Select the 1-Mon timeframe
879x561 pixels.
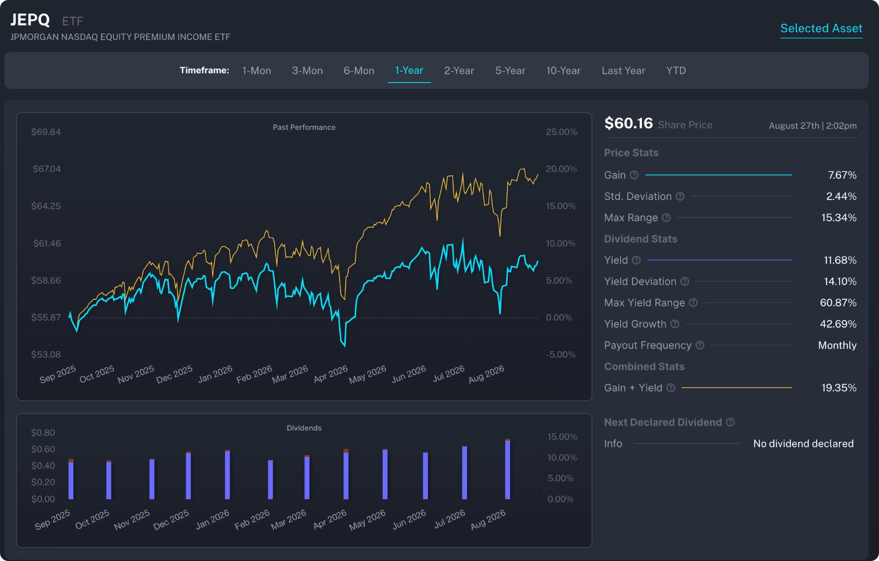tap(256, 71)
